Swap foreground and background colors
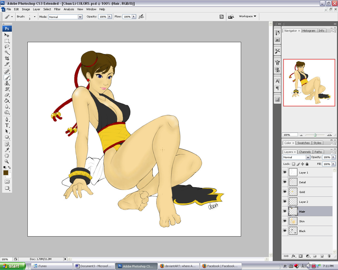338x270 pixels. pos(10,167)
